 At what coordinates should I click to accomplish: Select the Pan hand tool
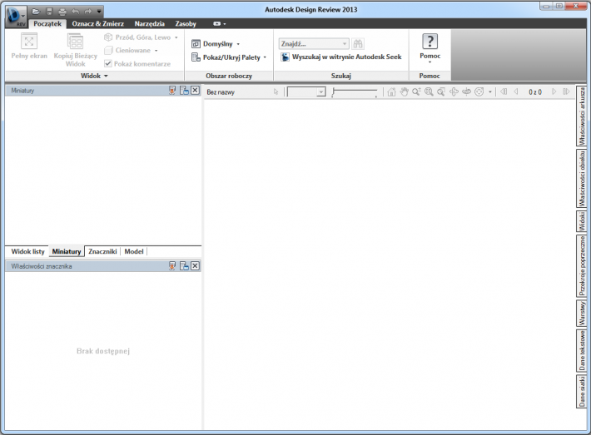click(404, 91)
